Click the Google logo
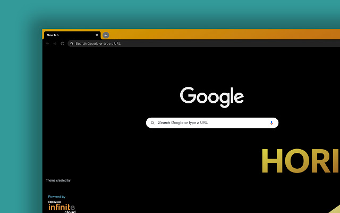340x213 pixels. [212, 97]
